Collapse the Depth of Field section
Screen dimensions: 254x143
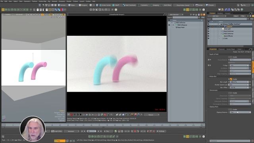click(208, 54)
